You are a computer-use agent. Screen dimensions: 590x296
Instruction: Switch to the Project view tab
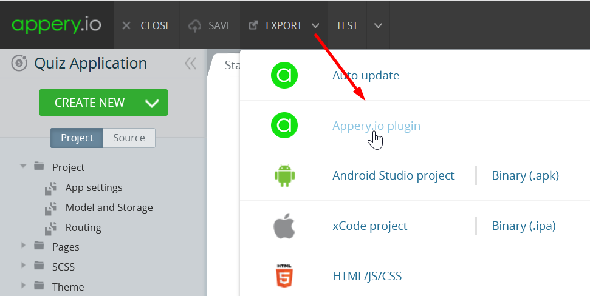click(77, 138)
